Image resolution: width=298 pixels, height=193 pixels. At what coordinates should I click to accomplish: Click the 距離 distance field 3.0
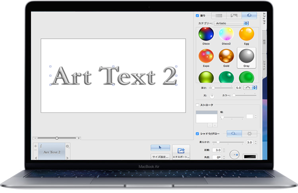pyautogui.click(x=217, y=150)
